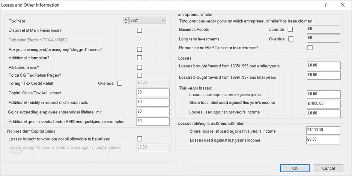Check the Additional Information box
This screenshot has height=176, width=352.
(x=140, y=58)
